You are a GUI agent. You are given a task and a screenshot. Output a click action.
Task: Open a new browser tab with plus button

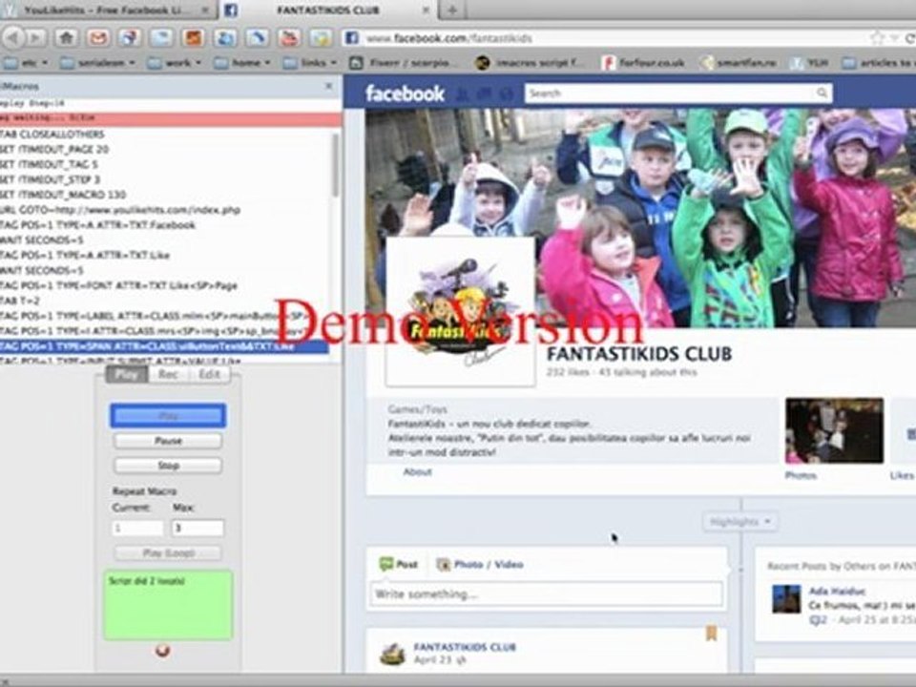point(452,10)
